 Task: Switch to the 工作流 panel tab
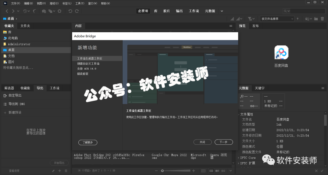(55, 88)
